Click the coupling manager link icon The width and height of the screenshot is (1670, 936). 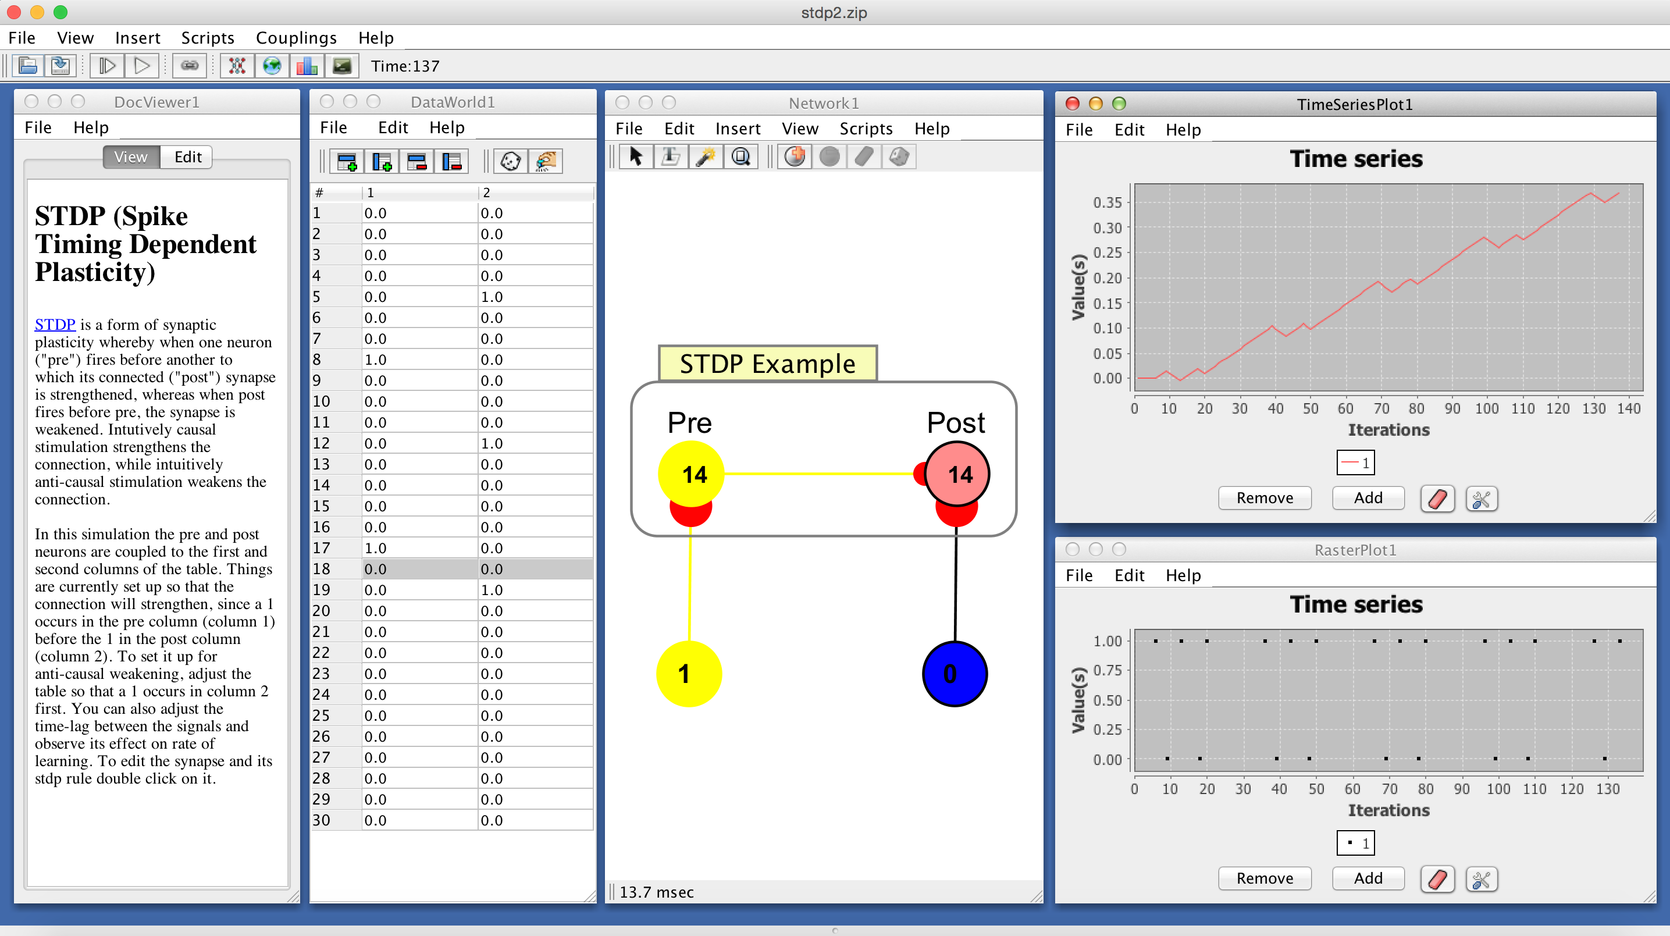[189, 66]
